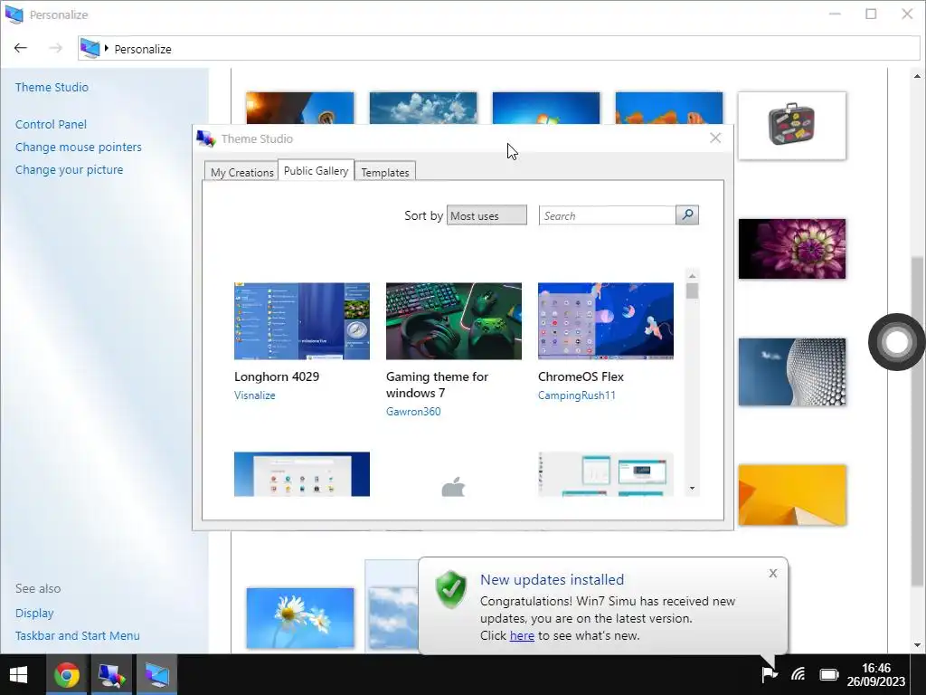This screenshot has height=695, width=926.
Task: Open author Visnalize's profile link
Action: click(254, 395)
